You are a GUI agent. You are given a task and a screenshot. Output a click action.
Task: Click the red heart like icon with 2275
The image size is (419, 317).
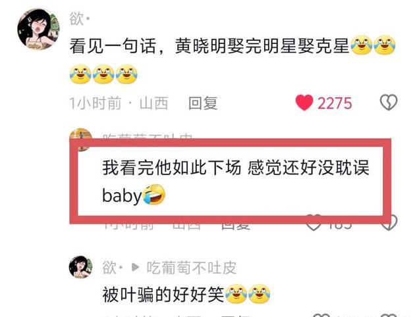click(304, 103)
